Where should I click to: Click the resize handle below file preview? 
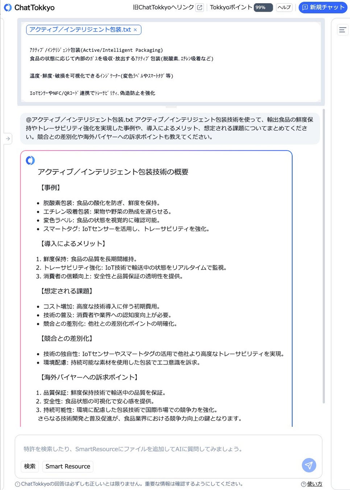[x=171, y=107]
